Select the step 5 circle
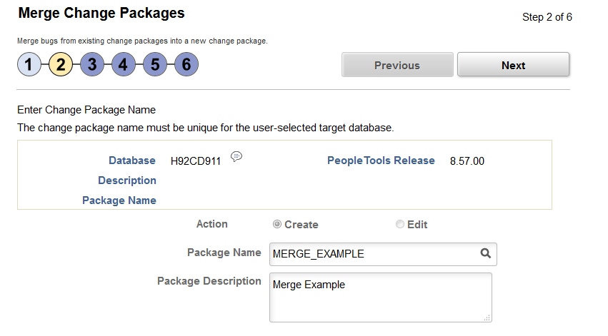This screenshot has height=336, width=608. click(155, 65)
